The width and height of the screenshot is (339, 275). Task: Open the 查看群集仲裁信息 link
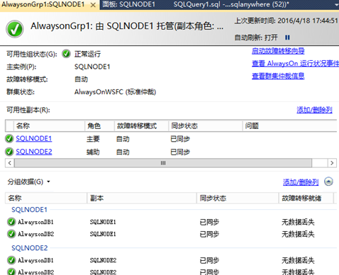pos(278,76)
